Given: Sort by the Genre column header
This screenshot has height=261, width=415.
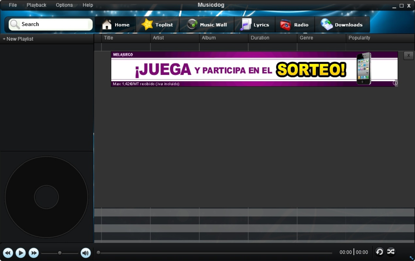Looking at the screenshot, I should (x=322, y=38).
